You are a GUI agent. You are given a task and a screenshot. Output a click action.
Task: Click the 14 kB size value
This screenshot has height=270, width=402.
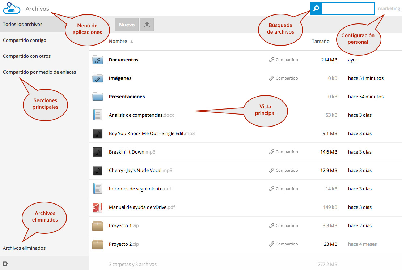point(331,189)
